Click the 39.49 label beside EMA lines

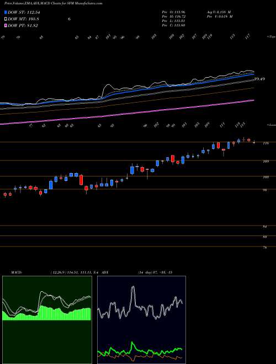pos(259,79)
